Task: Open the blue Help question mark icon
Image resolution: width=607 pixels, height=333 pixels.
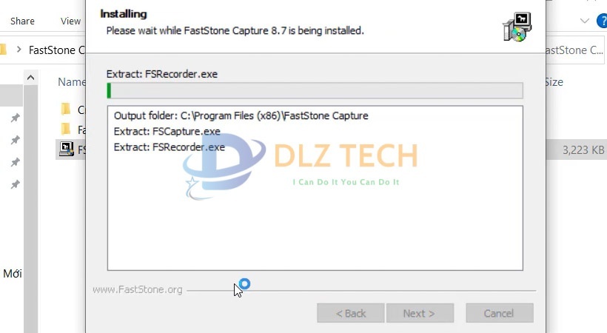Action: click(x=602, y=21)
